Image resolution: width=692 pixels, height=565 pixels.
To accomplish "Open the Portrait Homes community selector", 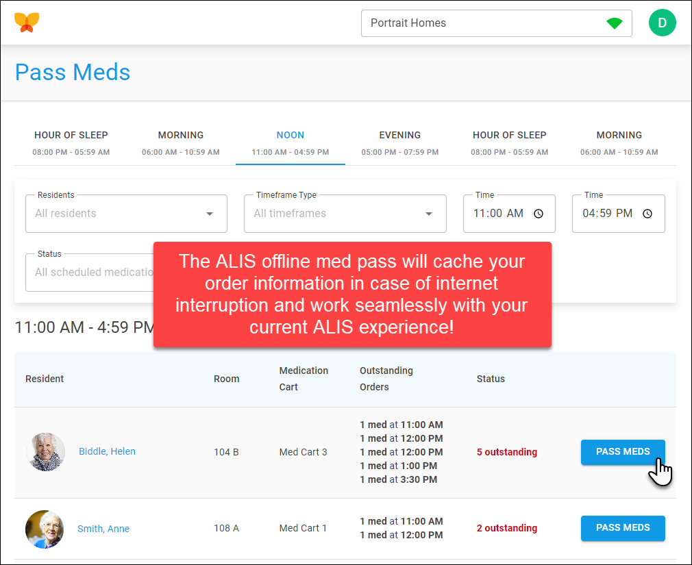I will click(497, 23).
